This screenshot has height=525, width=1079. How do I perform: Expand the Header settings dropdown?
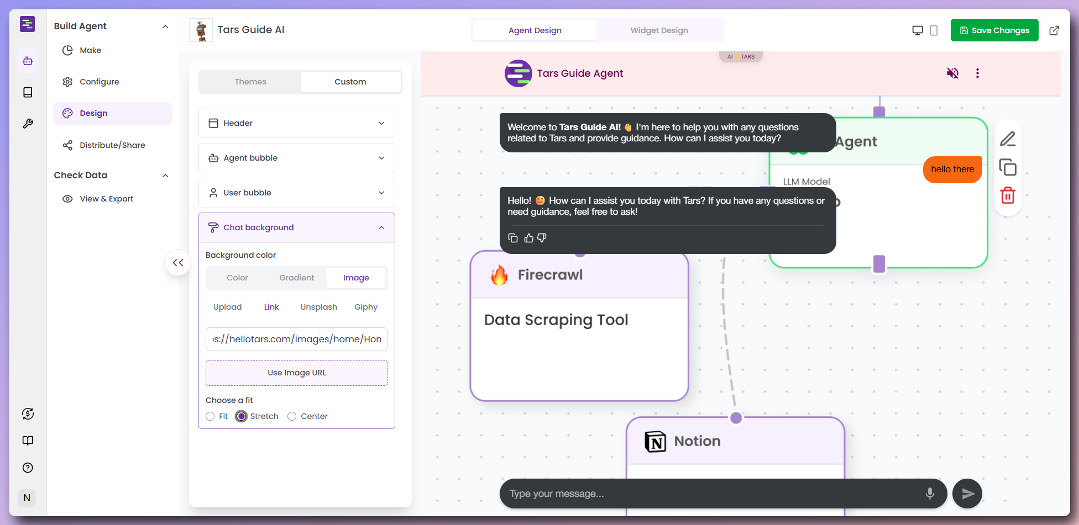[x=297, y=123]
